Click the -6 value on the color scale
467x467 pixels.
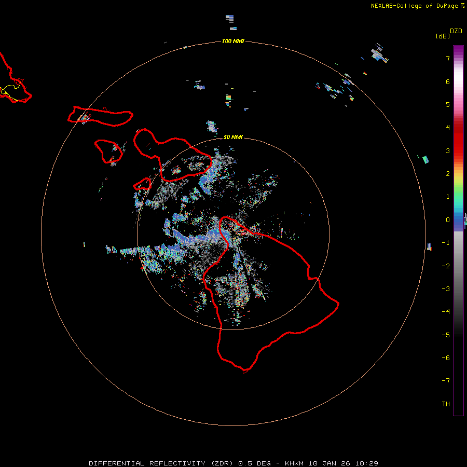tap(446, 358)
